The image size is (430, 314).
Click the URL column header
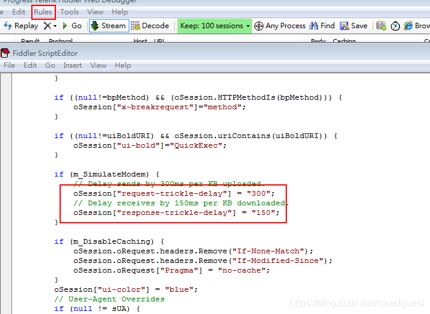tap(159, 40)
